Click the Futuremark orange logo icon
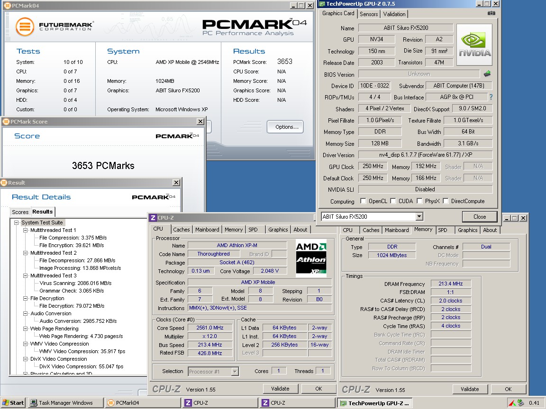Image resolution: width=546 pixels, height=409 pixels. pyautogui.click(x=25, y=27)
